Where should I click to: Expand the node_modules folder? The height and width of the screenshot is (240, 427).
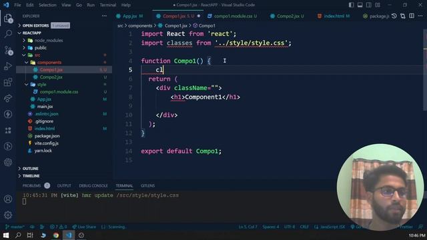[49, 40]
